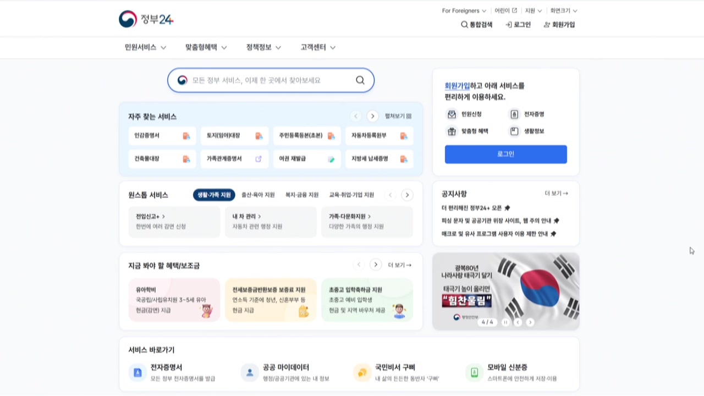The height and width of the screenshot is (396, 704).
Task: Open notice about 매크로 프로그램 이용 제한
Action: pyautogui.click(x=499, y=234)
